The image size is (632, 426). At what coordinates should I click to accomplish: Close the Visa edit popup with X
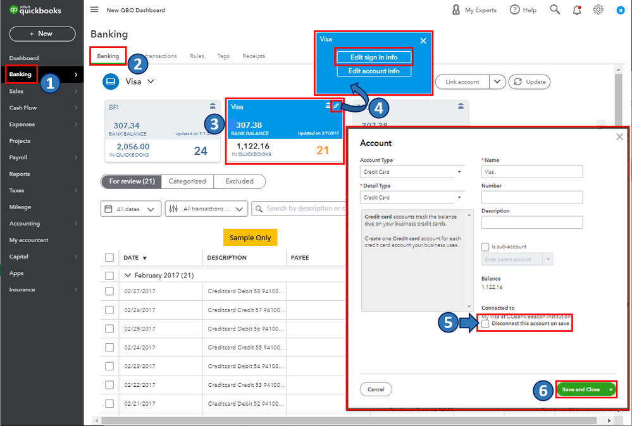(423, 40)
